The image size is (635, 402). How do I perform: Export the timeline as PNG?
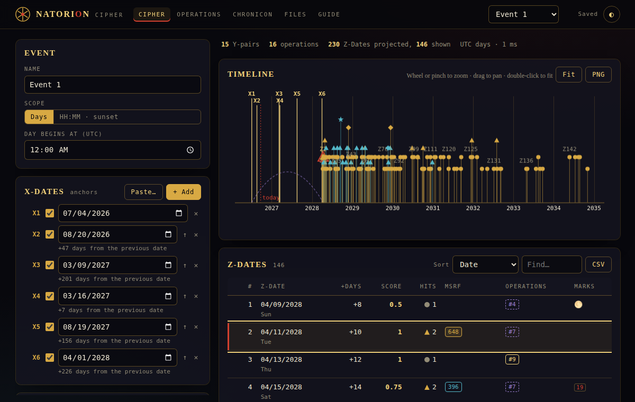click(x=598, y=75)
